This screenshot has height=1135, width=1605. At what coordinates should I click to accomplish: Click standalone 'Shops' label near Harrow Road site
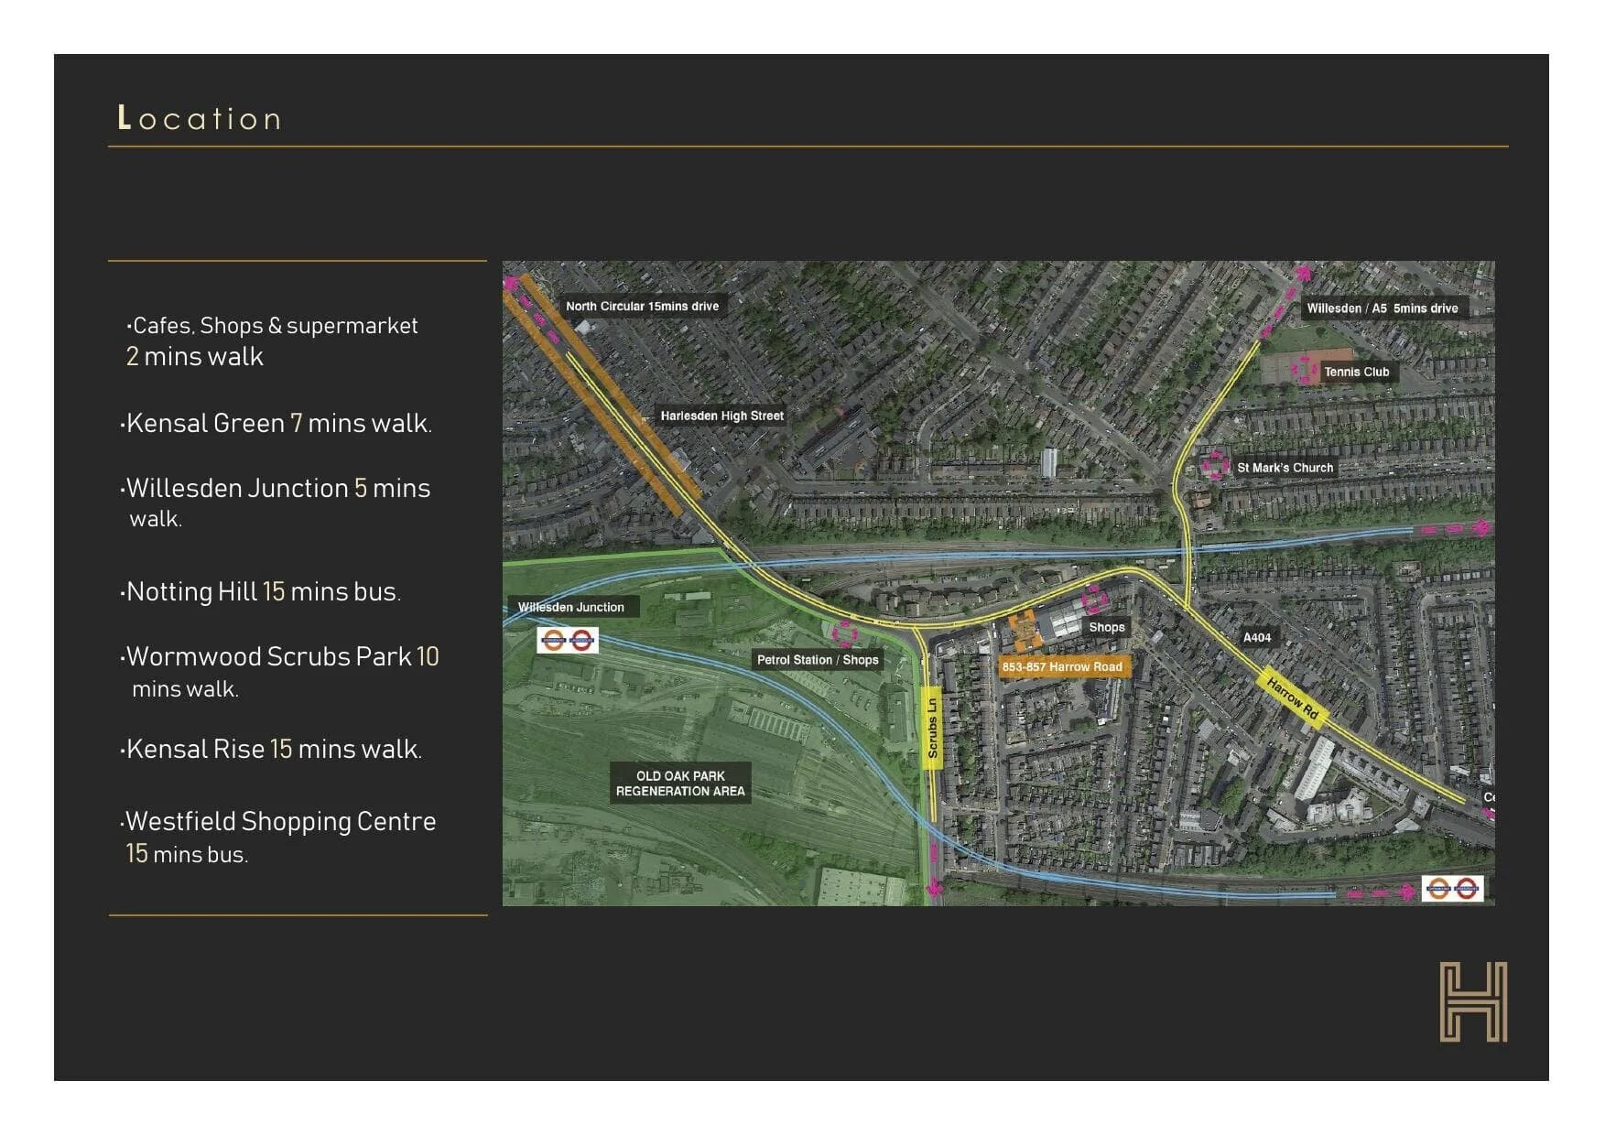1107,627
